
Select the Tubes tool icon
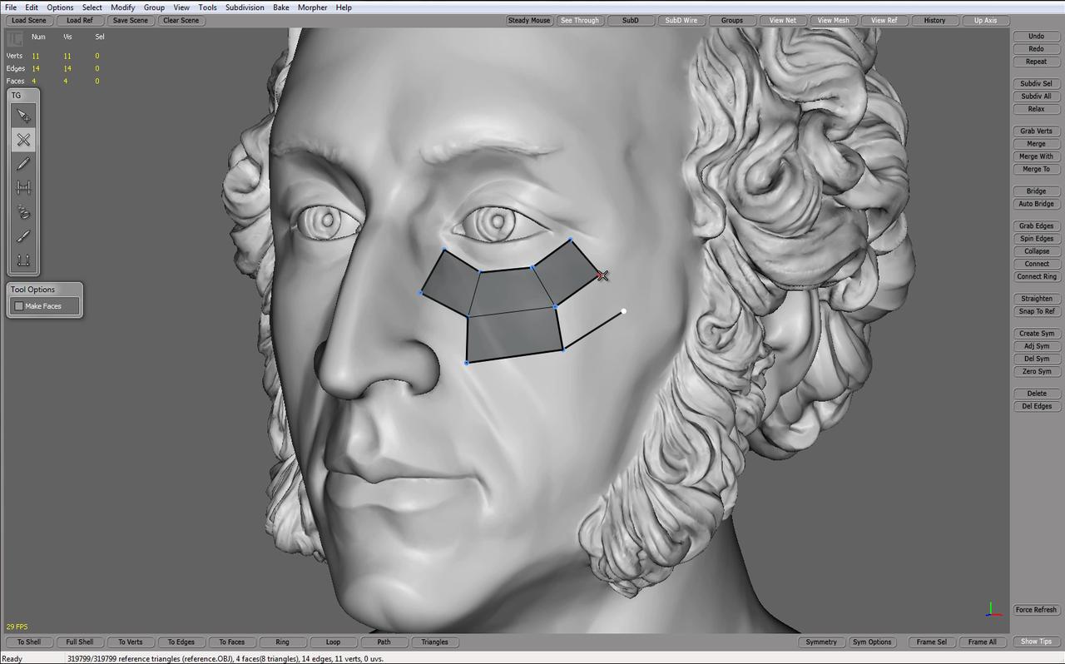[x=23, y=212]
